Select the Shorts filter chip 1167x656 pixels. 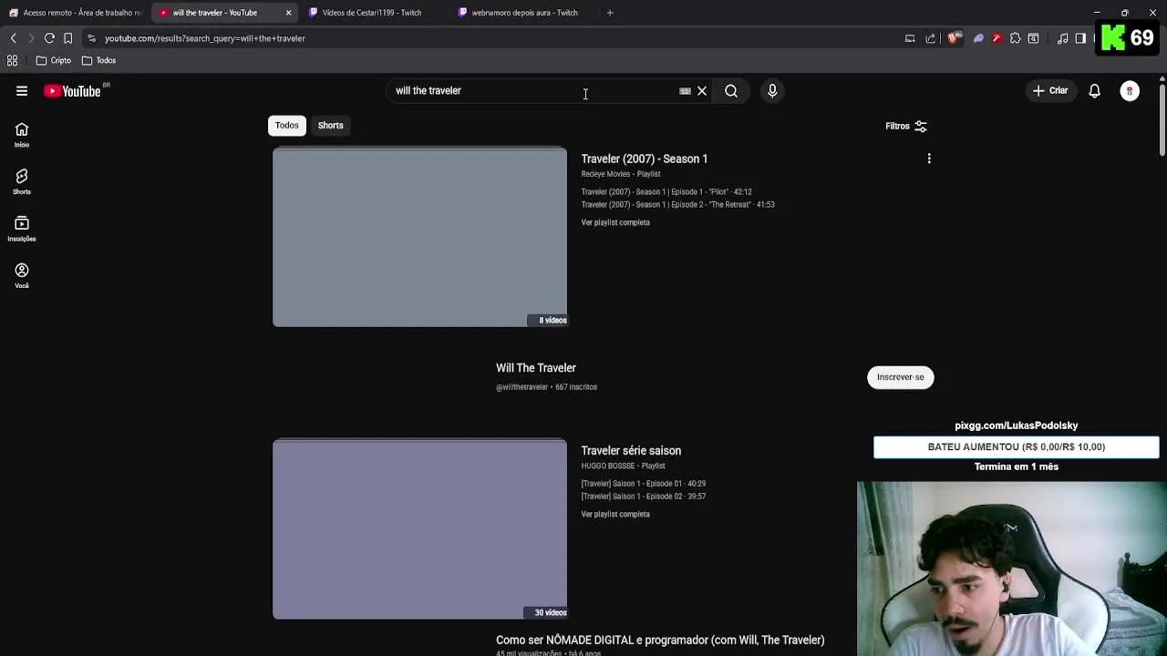[x=331, y=126]
